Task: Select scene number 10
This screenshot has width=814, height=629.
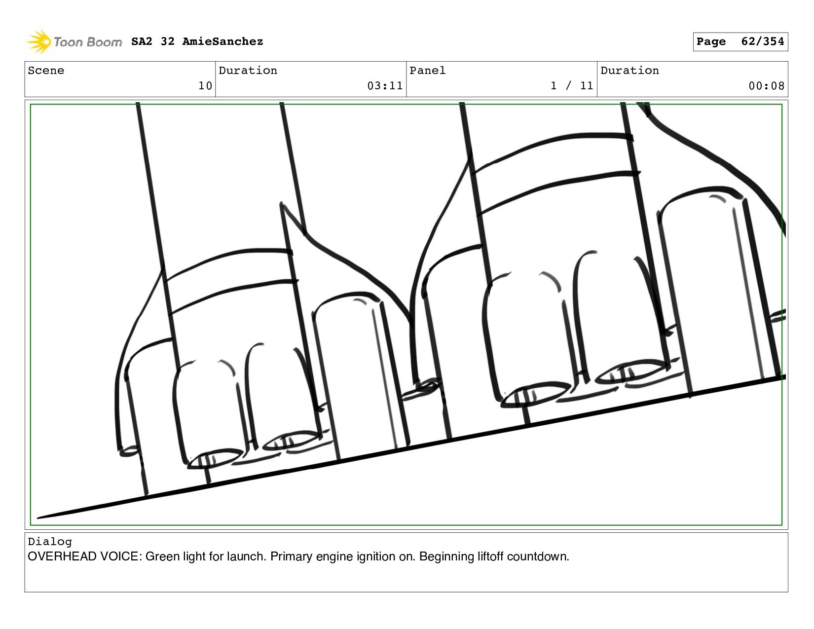Action: (x=205, y=86)
